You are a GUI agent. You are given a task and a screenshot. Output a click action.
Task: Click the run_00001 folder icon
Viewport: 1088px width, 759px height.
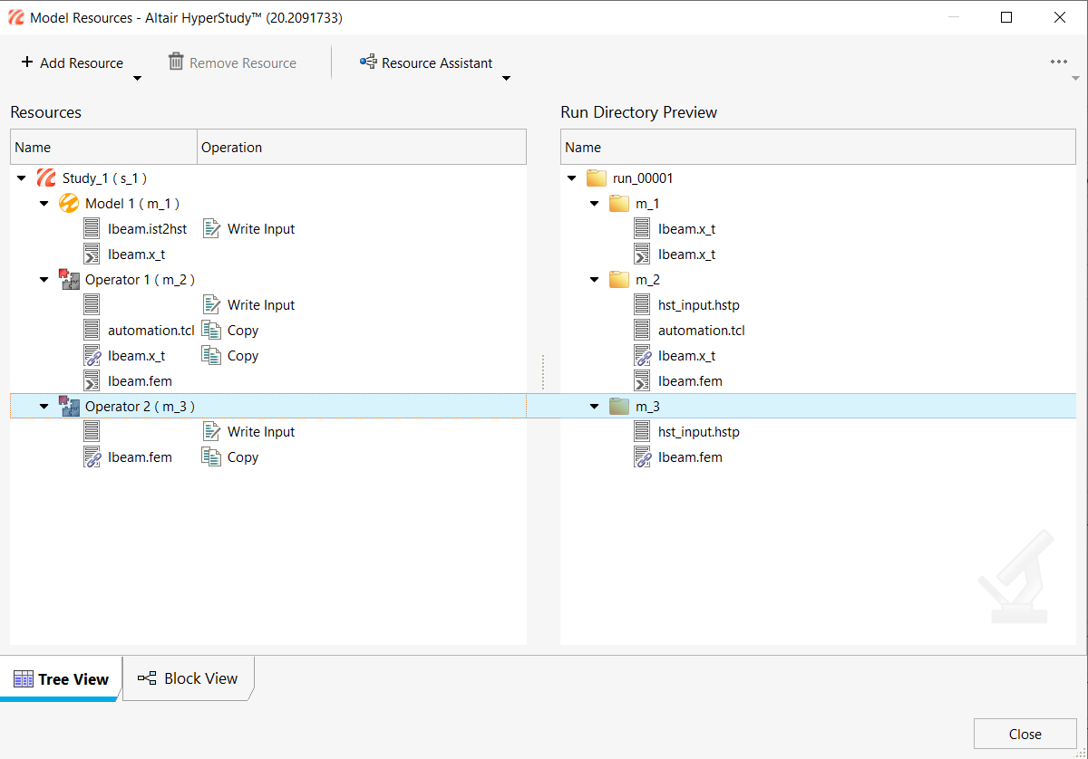pyautogui.click(x=596, y=178)
